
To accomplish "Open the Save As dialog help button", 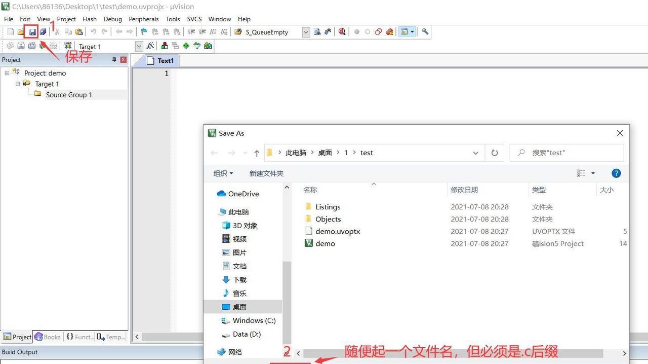I will pos(616,173).
